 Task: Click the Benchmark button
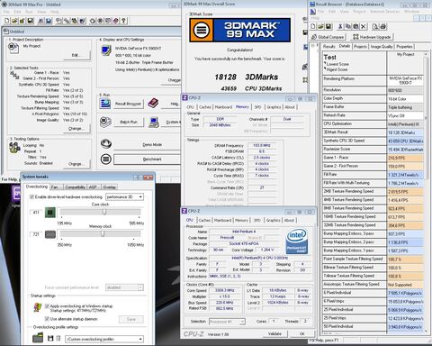148,159
